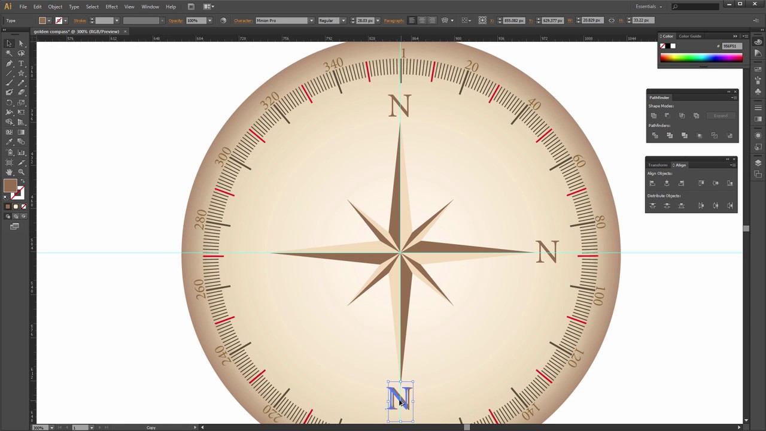Switch to the Transform tab
This screenshot has height=431, width=766.
pyautogui.click(x=658, y=165)
